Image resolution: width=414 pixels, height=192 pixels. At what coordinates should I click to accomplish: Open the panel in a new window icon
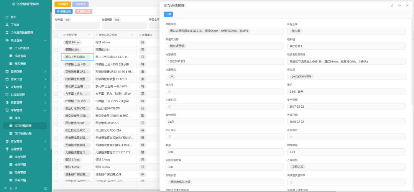click(392, 5)
